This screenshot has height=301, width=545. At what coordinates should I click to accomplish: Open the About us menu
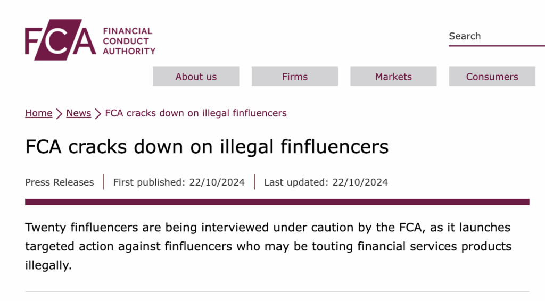[196, 77]
